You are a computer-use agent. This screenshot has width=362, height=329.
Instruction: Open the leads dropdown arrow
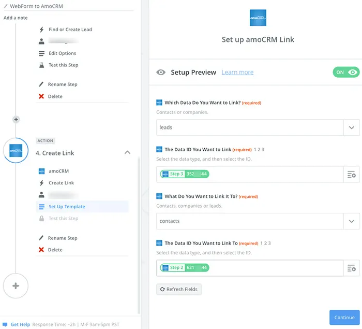click(351, 127)
